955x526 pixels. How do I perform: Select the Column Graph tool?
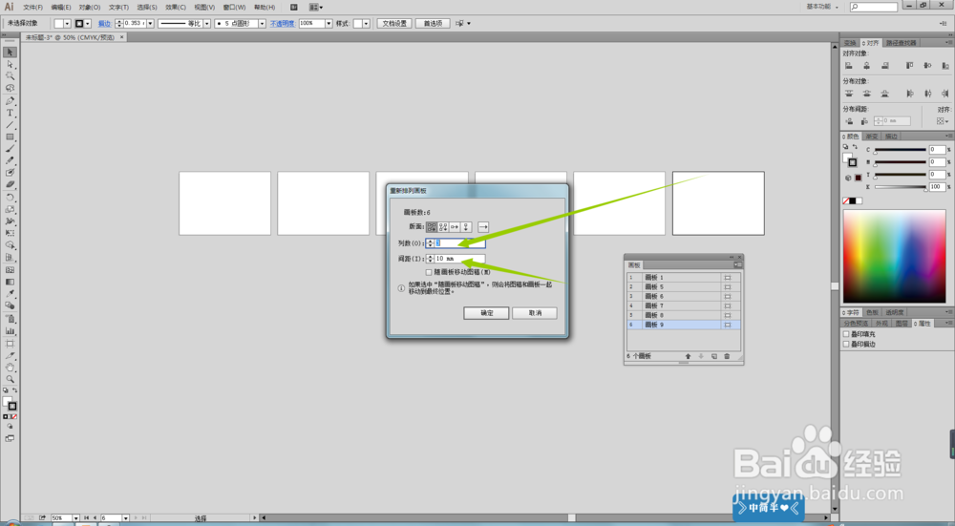(x=10, y=330)
